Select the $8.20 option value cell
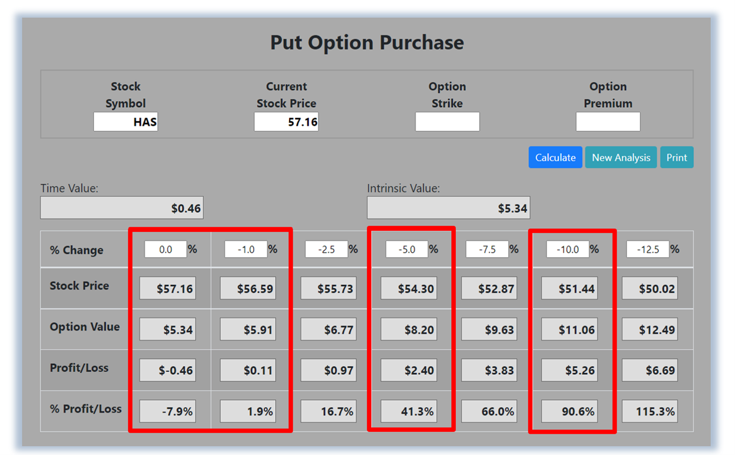Image resolution: width=735 pixels, height=455 pixels. pos(409,330)
